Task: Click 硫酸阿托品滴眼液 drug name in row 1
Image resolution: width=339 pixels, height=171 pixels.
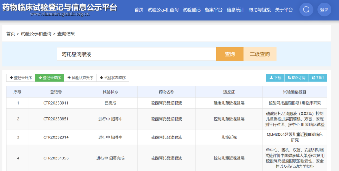Action: (166, 103)
